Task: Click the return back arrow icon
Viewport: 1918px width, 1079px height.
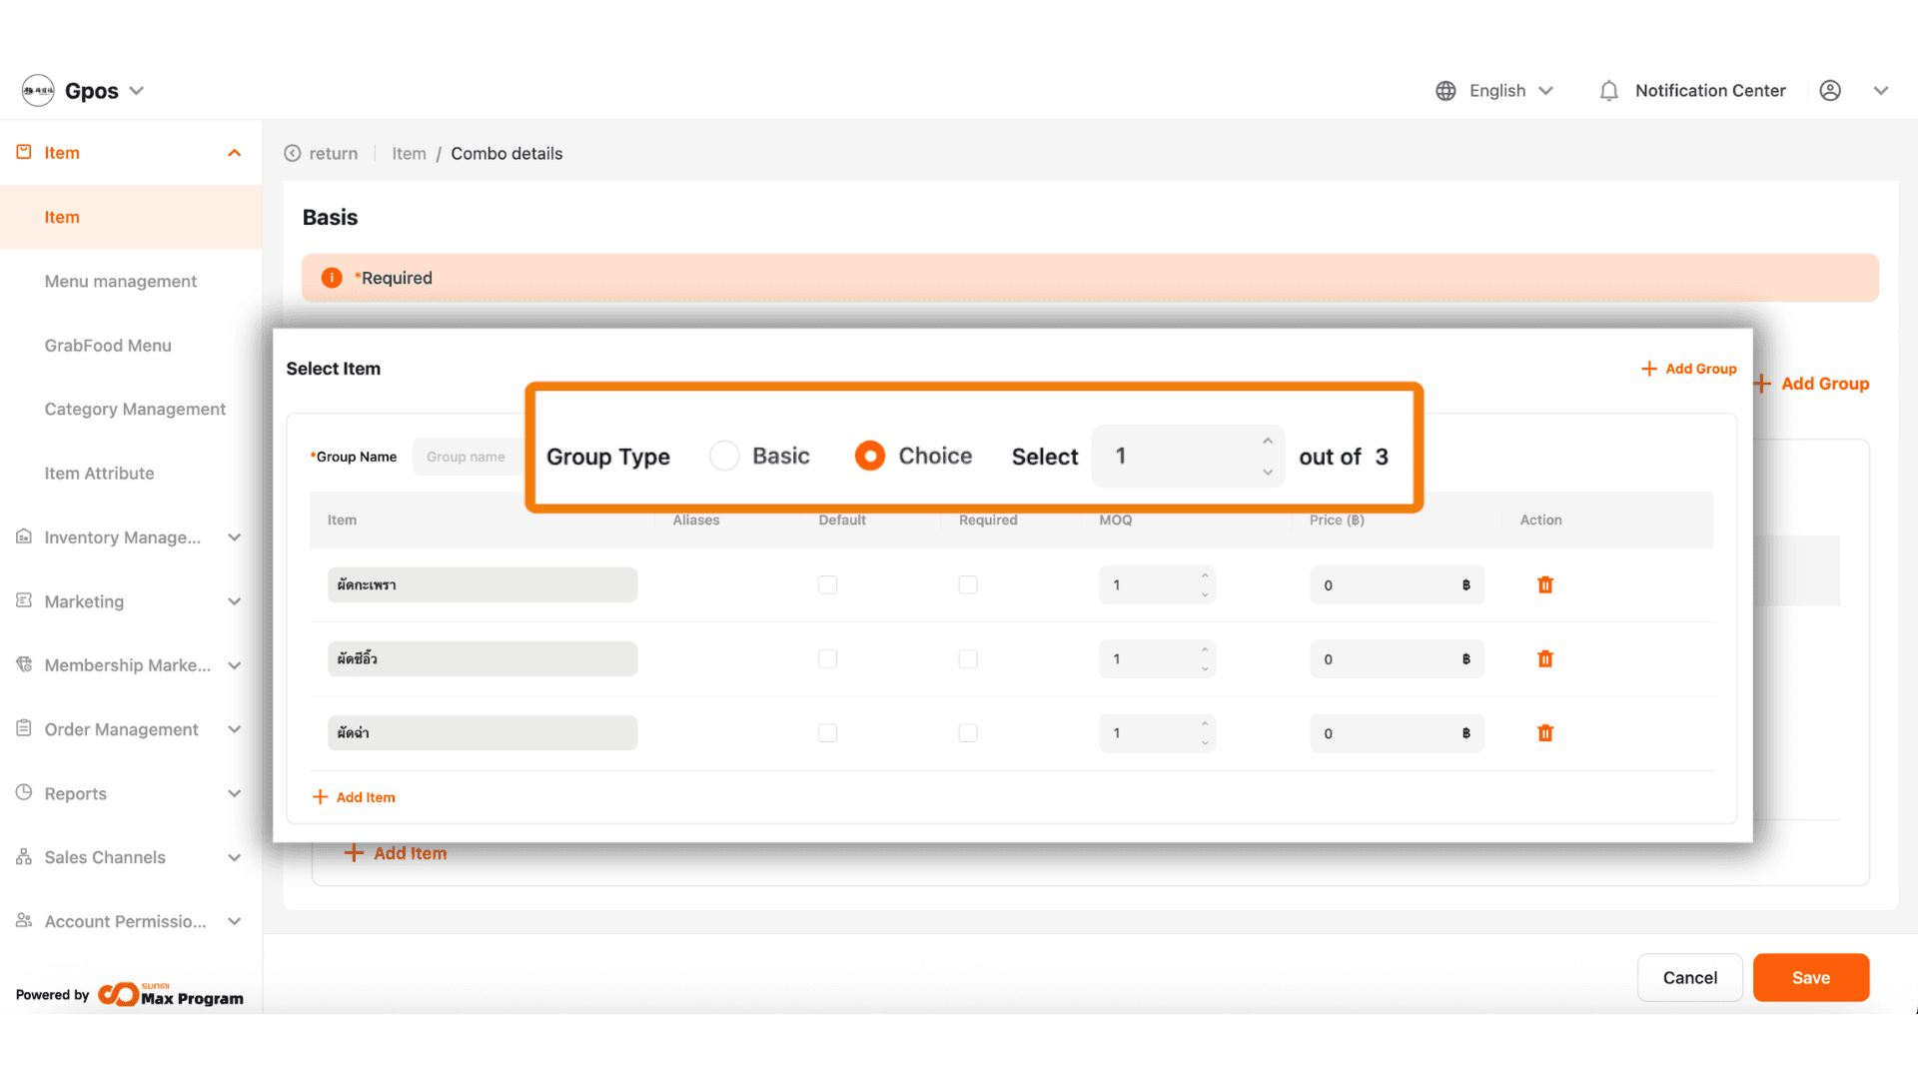Action: tap(293, 154)
